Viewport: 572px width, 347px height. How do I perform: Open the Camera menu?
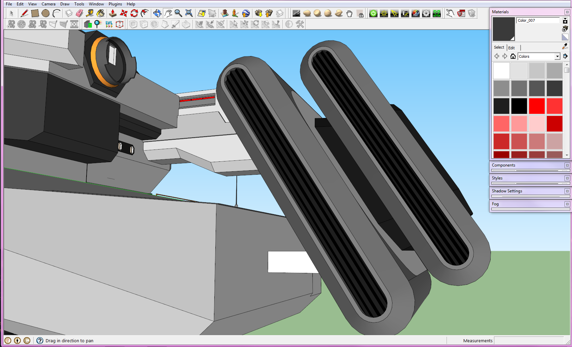(x=48, y=4)
